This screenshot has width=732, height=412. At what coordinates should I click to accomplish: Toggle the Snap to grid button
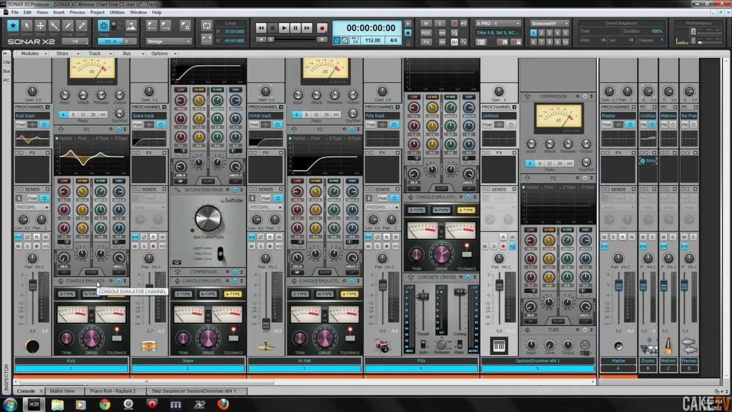coord(104,26)
